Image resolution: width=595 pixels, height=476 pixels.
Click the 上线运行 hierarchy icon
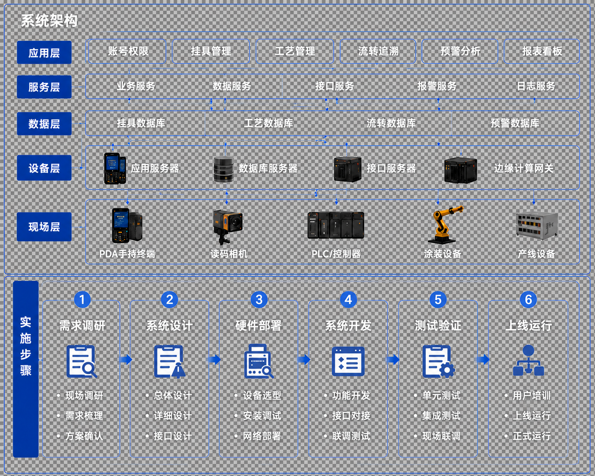pyautogui.click(x=528, y=360)
